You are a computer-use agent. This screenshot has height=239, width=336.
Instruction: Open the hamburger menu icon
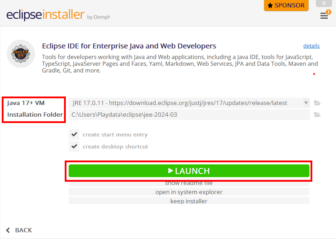324,16
